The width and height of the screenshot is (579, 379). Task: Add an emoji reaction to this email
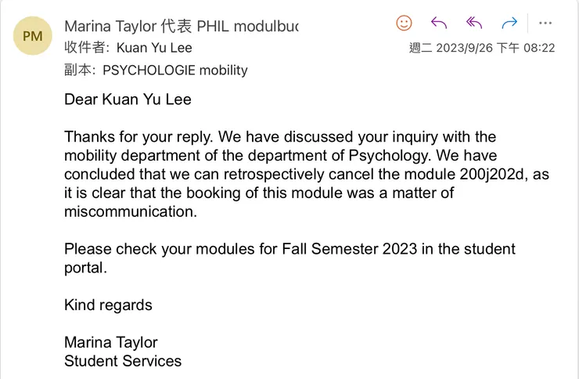pos(404,23)
